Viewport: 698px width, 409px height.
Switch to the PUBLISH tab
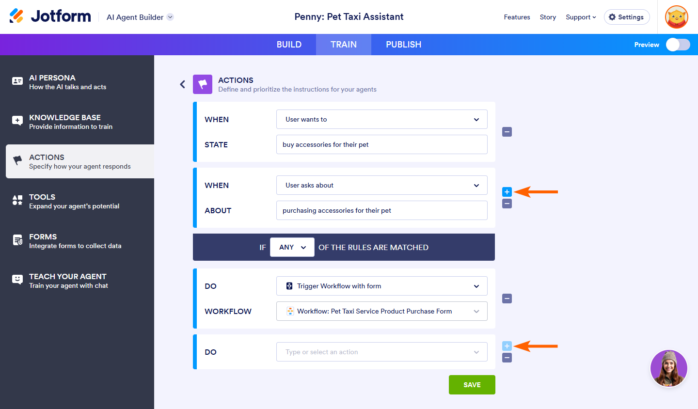(403, 45)
